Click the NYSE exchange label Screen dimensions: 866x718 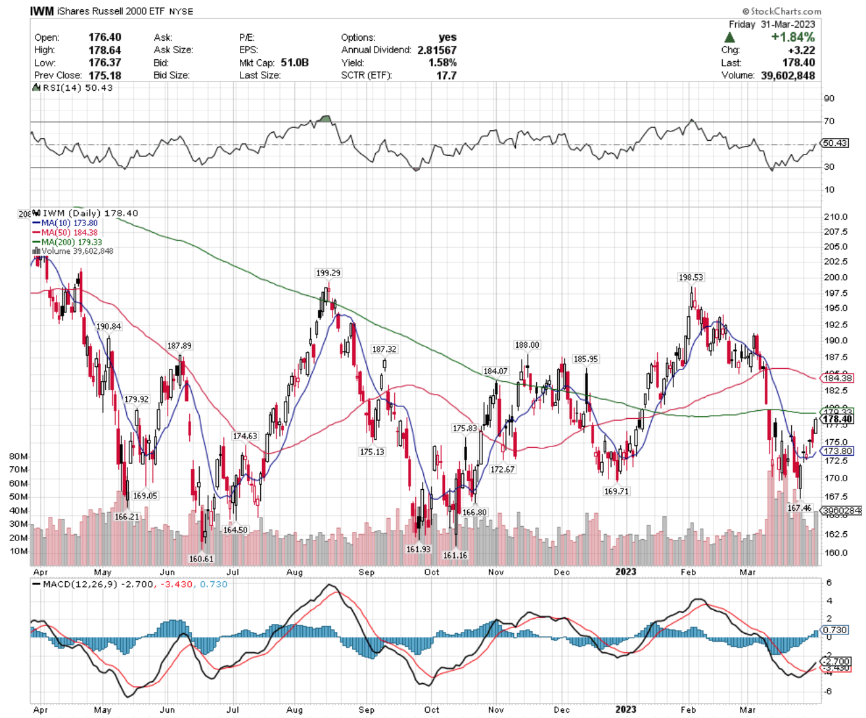(x=181, y=12)
